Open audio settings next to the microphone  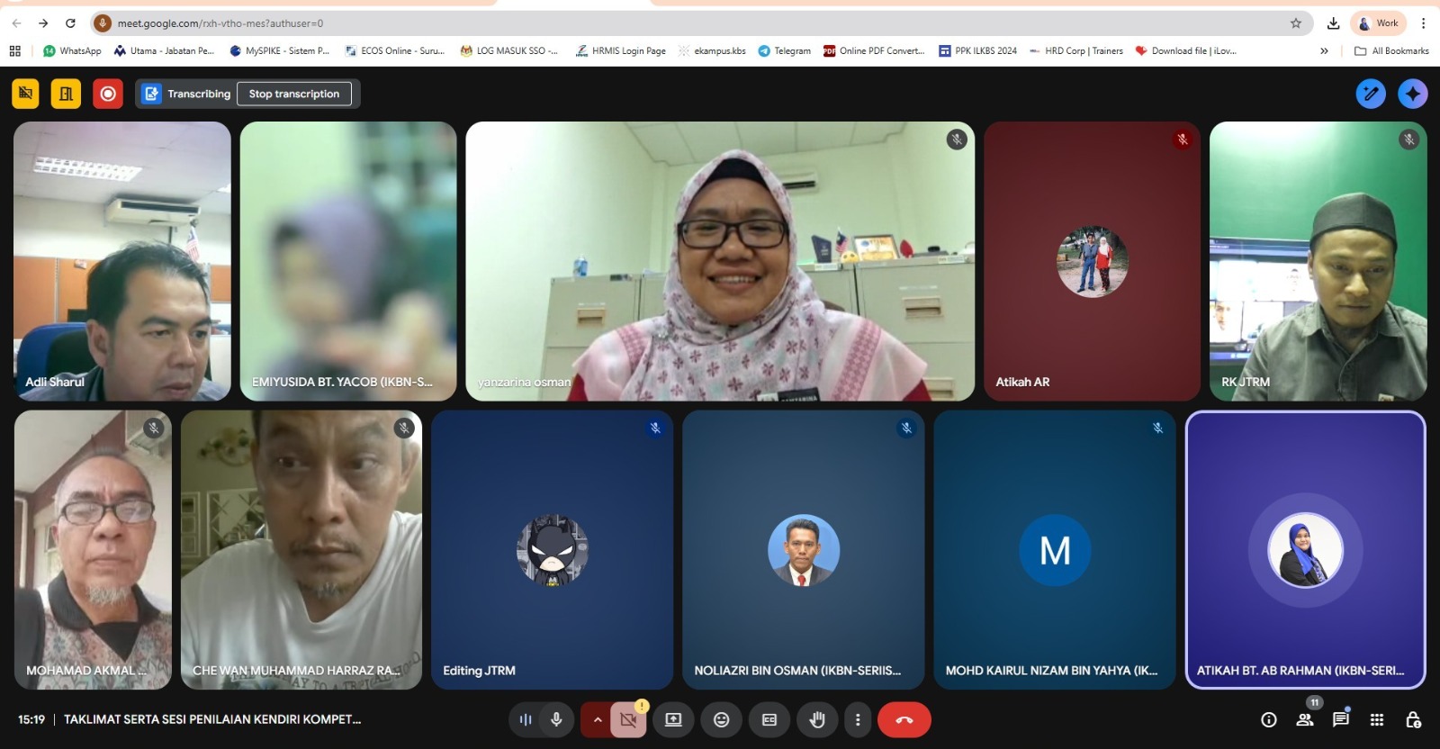point(526,719)
